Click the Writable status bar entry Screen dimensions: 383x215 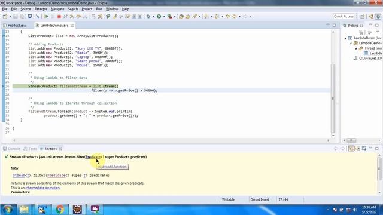tap(228, 199)
